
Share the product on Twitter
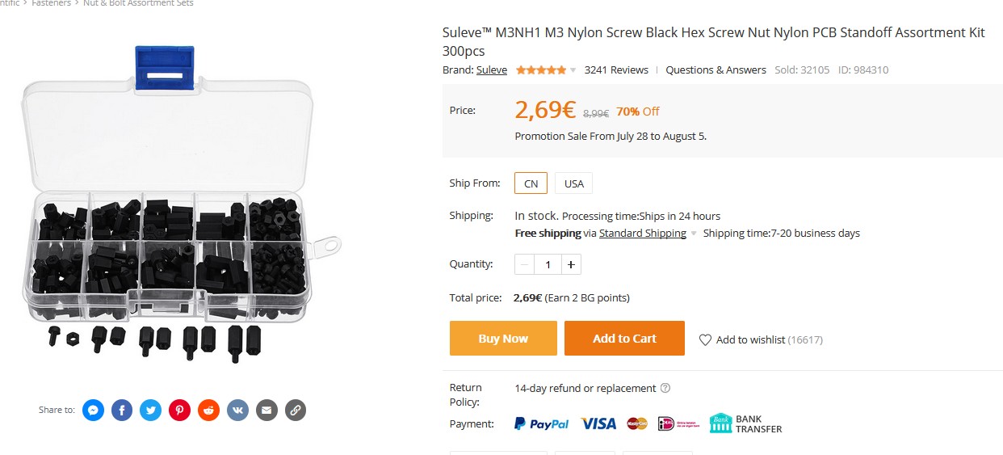(151, 411)
